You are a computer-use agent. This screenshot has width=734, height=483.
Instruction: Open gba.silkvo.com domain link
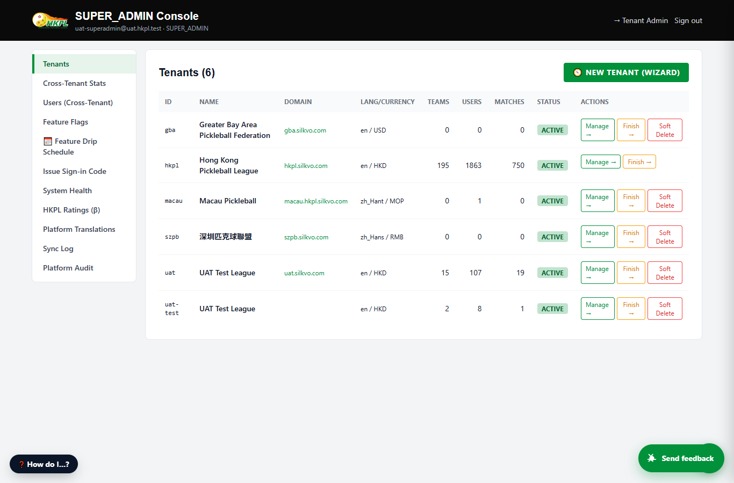click(305, 130)
